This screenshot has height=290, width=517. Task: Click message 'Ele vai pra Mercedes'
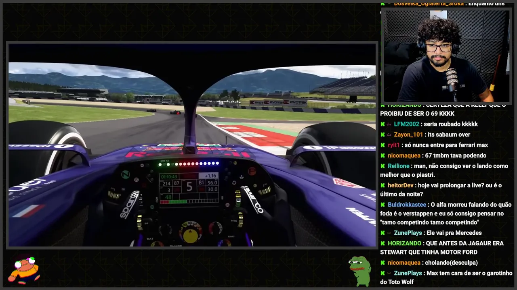point(454,233)
